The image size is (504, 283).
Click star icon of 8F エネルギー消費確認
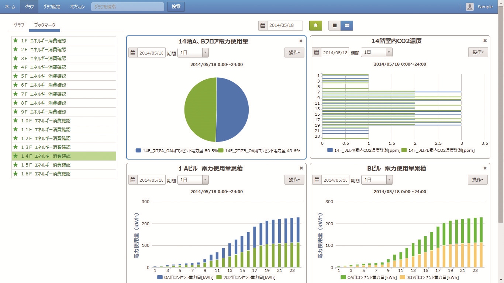(15, 103)
